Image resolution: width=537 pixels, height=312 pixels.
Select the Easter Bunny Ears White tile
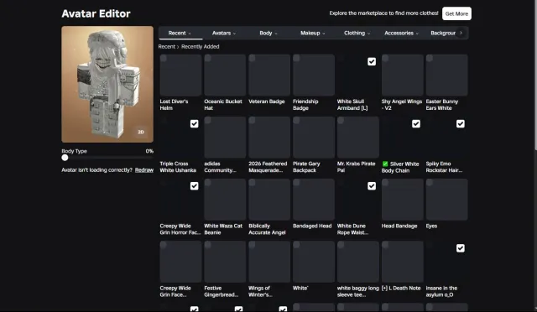(x=446, y=75)
